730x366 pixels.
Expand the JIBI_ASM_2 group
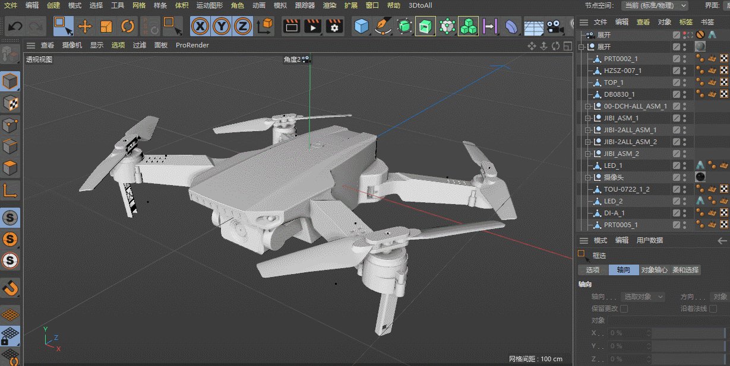[587, 154]
